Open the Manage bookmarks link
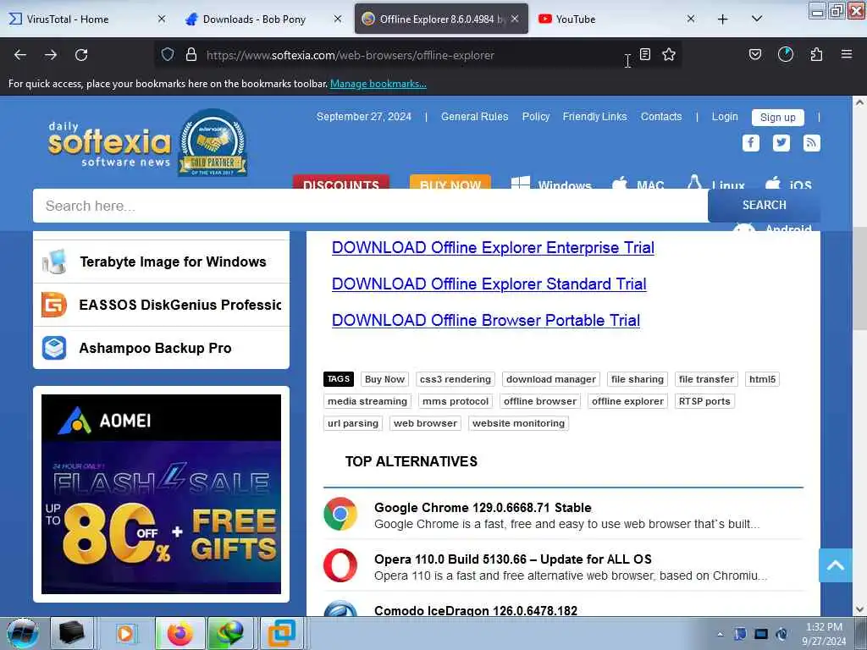Screen dimensions: 867x650 378,84
